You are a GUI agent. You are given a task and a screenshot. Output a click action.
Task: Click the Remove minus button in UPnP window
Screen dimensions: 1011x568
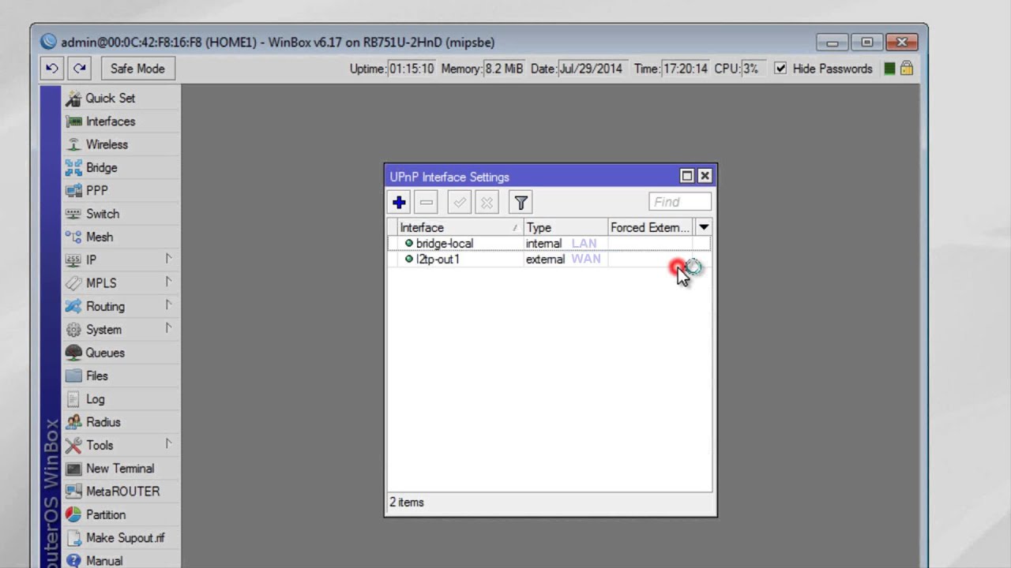click(x=427, y=203)
